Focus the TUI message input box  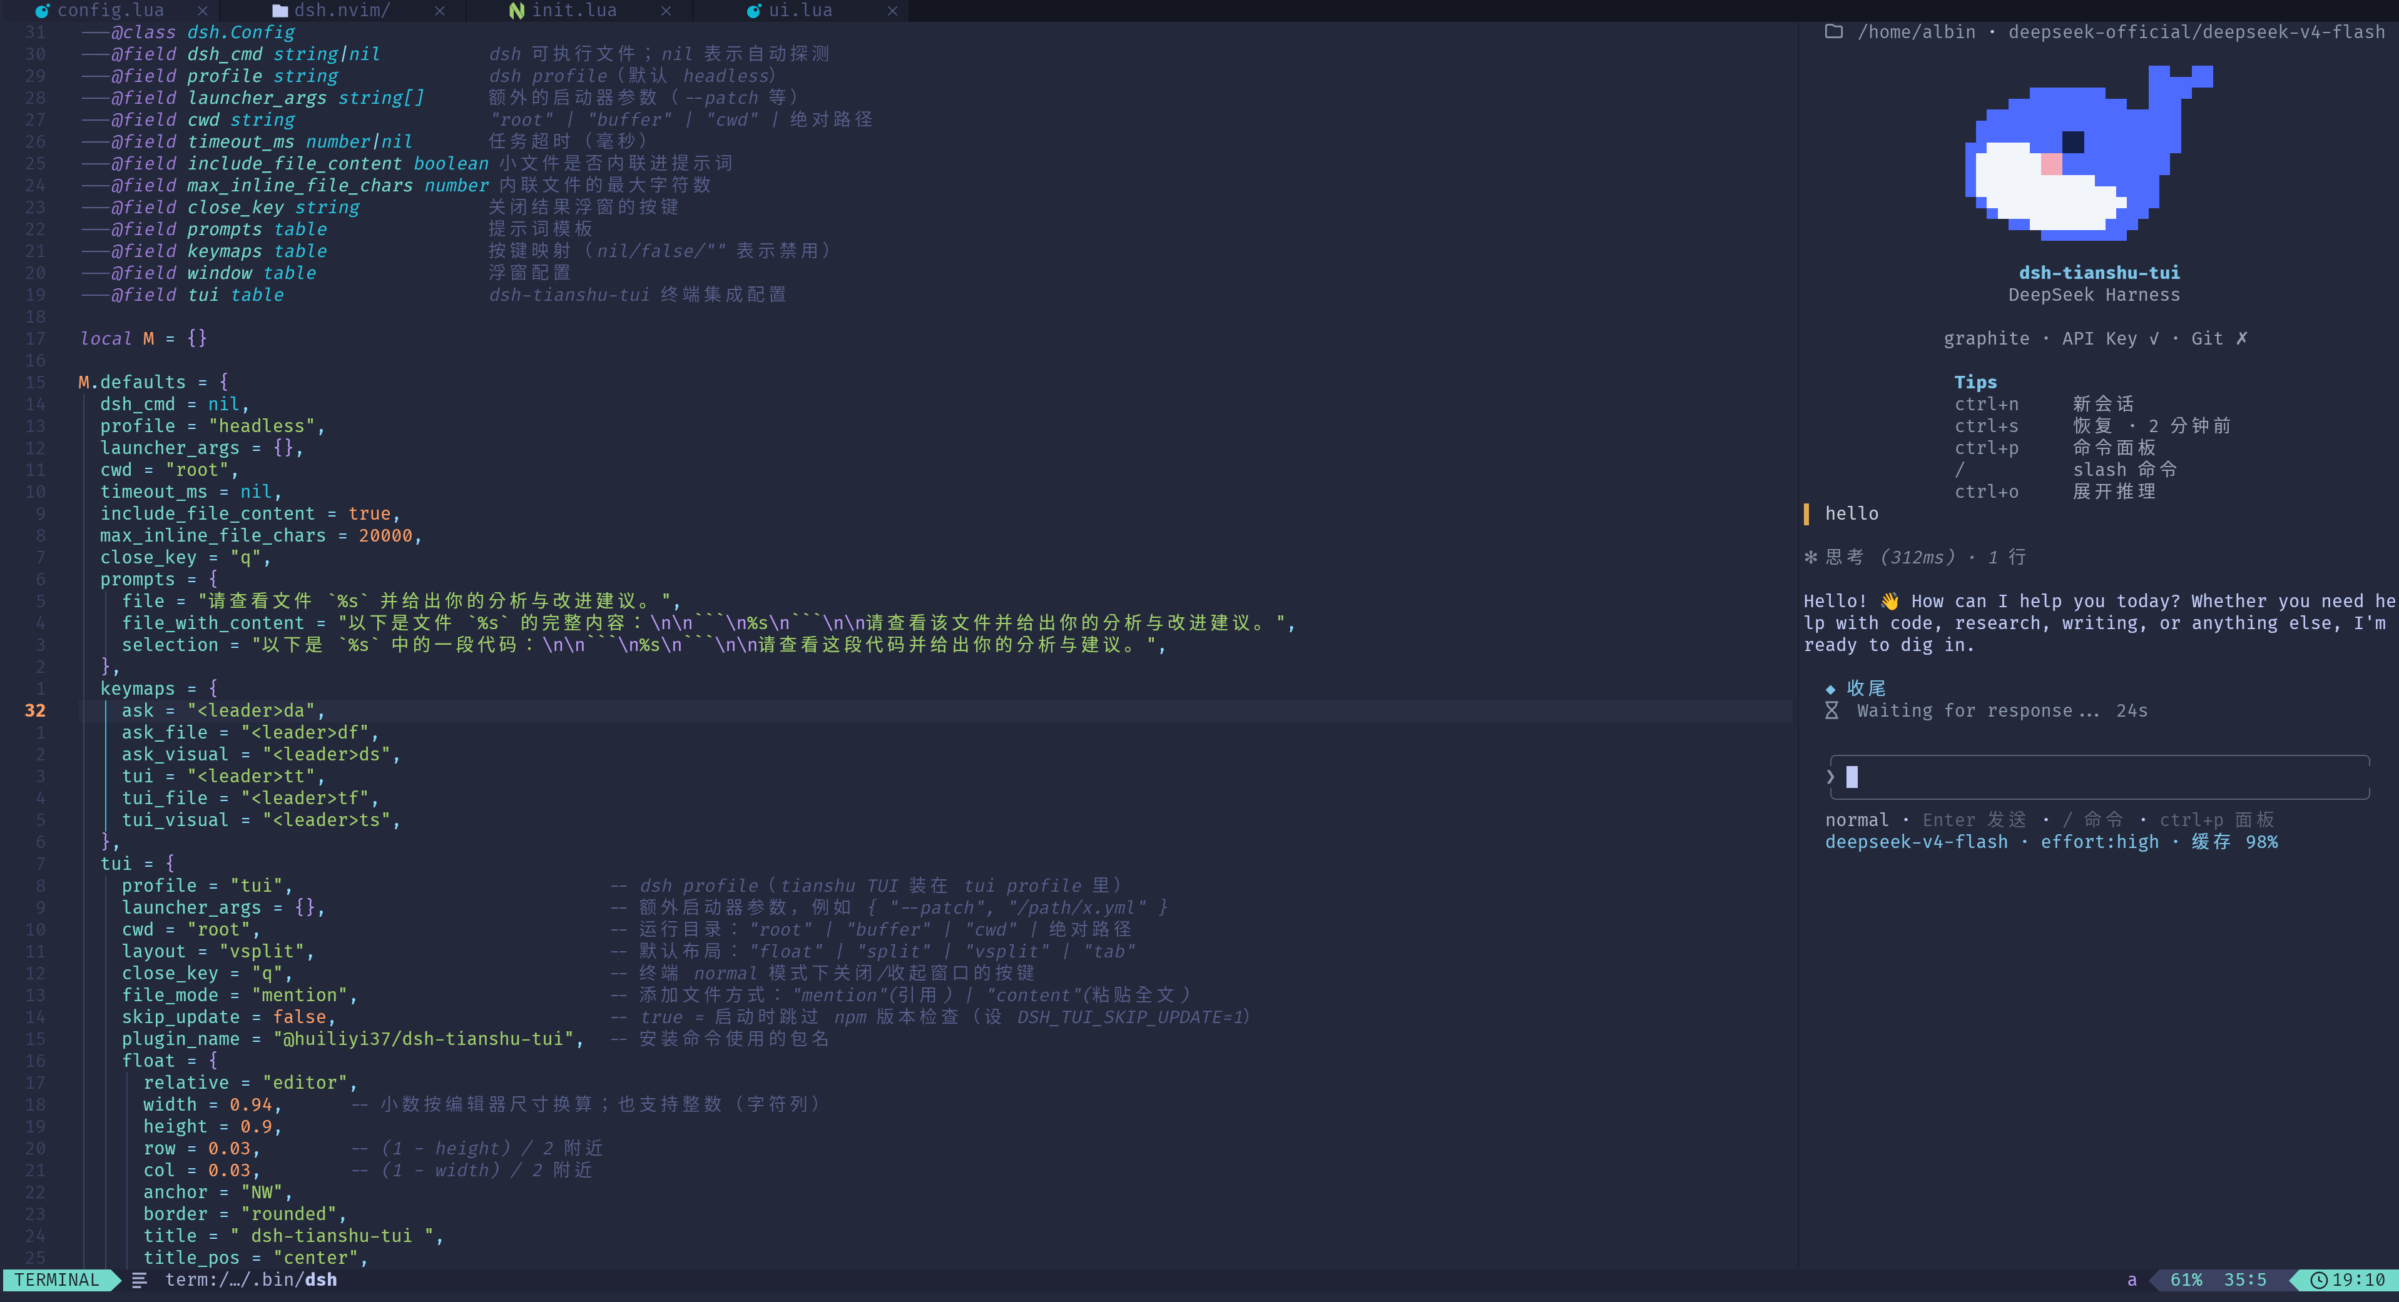[x=2099, y=777]
